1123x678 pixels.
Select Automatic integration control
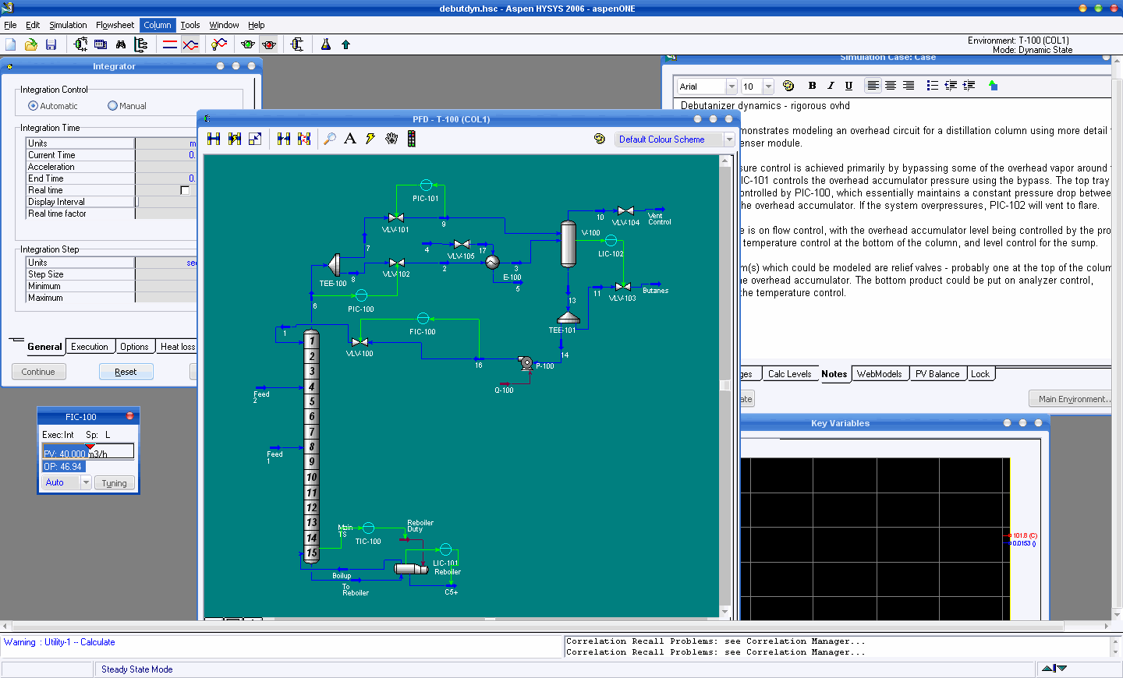click(53, 106)
